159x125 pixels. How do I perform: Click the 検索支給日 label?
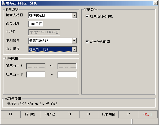(14, 15)
